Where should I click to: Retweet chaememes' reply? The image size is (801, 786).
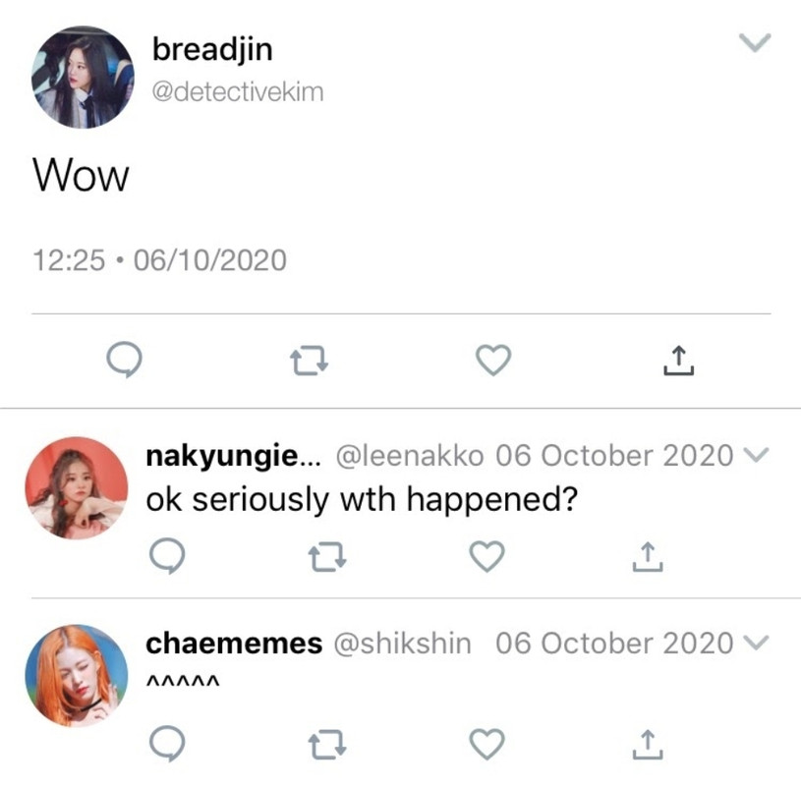[327, 745]
